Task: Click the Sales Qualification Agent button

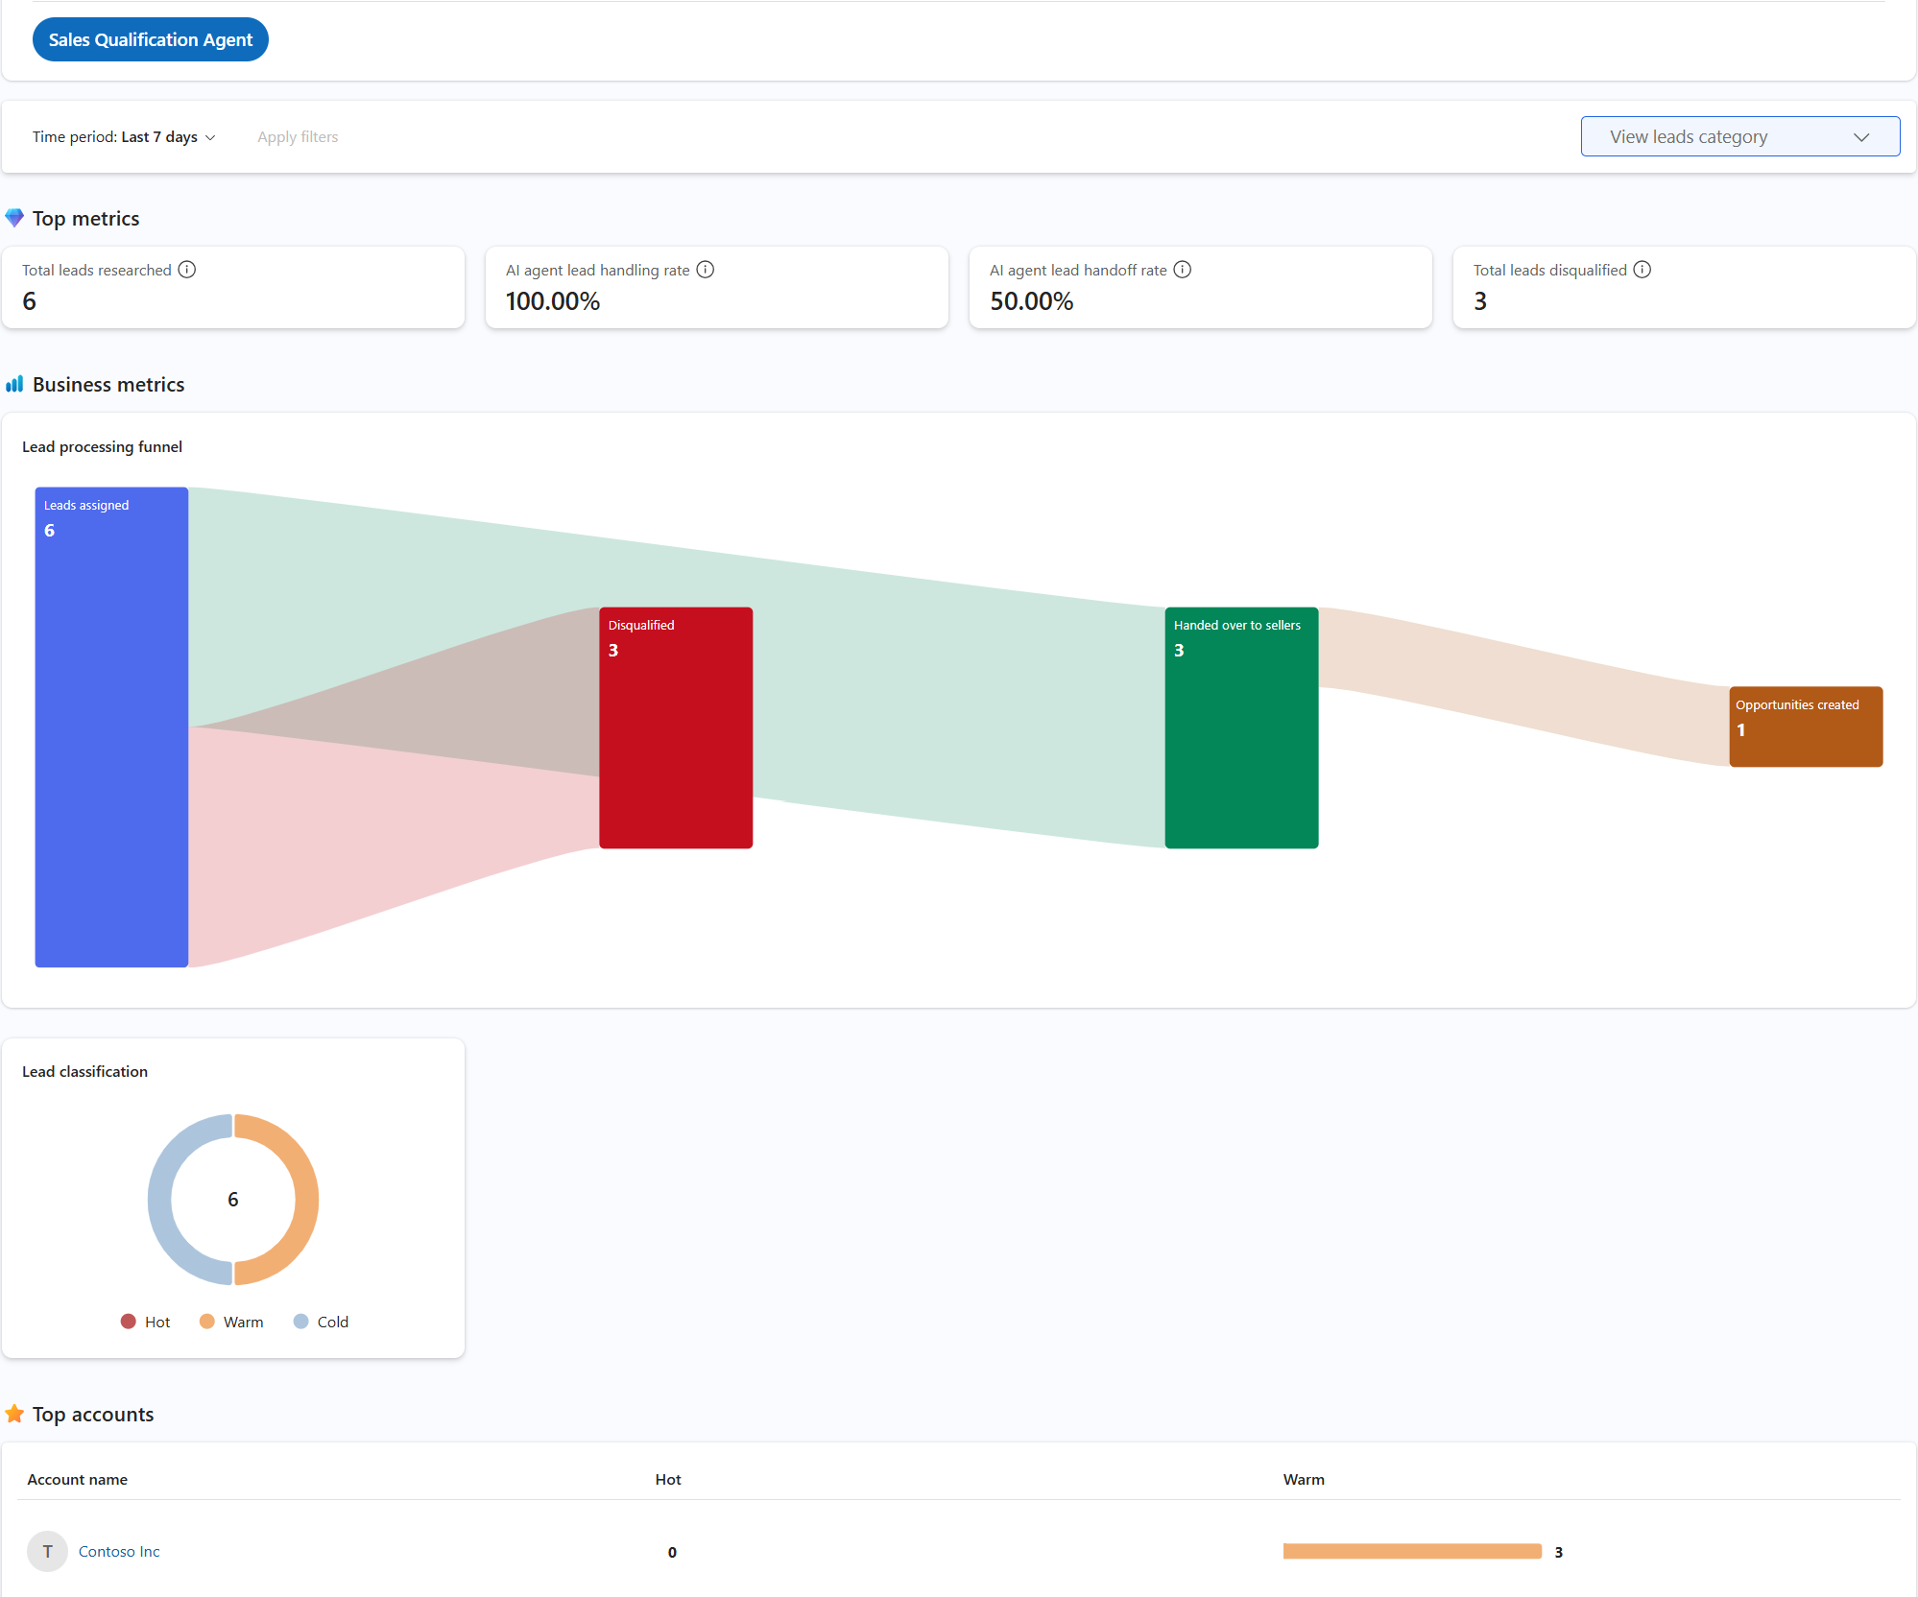Action: tap(150, 39)
